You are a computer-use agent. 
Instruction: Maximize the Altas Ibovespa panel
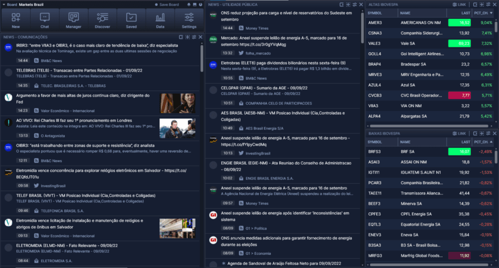[x=482, y=4]
